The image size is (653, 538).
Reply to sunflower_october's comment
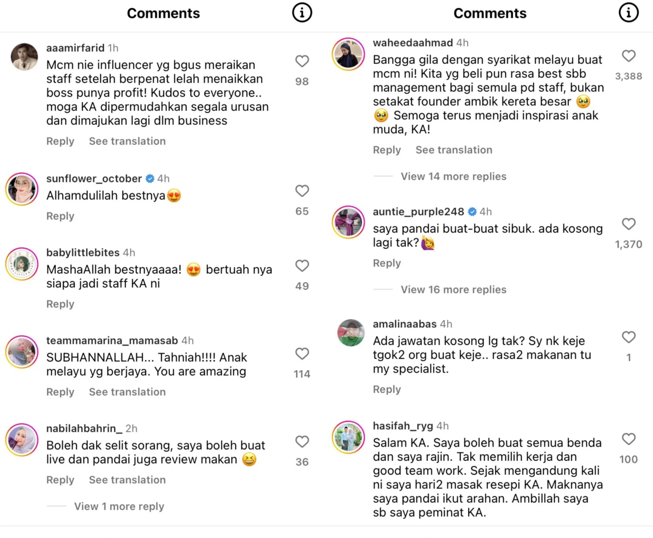point(60,216)
